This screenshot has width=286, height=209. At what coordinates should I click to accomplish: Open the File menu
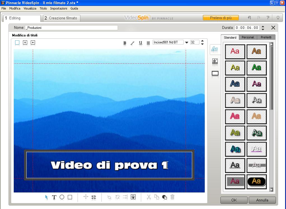(4, 8)
